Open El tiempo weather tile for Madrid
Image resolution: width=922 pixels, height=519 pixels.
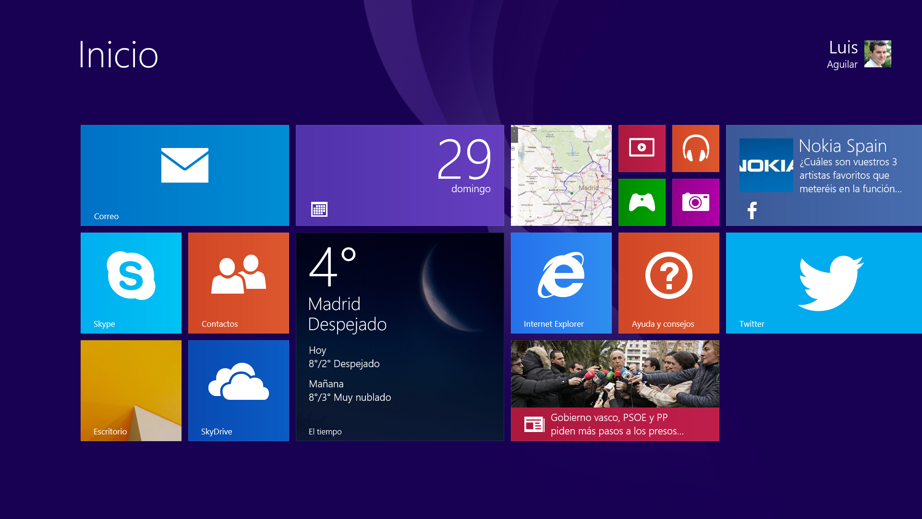pyautogui.click(x=400, y=336)
